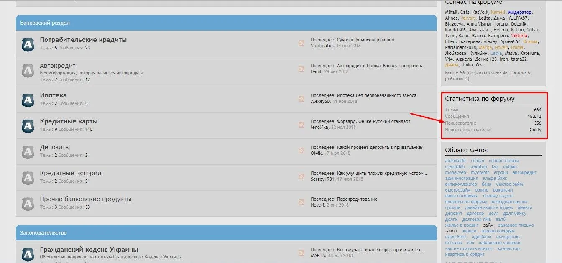Click the RSS icon in the Депозиты row
Viewport: 562px width, 263px height.
click(301, 151)
